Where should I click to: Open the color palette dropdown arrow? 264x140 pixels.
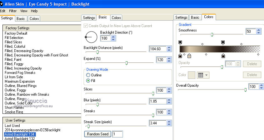[x=207, y=75]
